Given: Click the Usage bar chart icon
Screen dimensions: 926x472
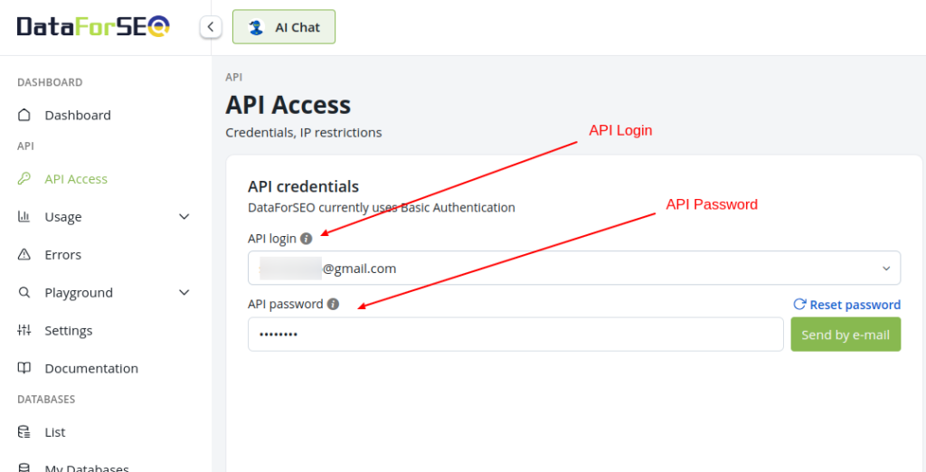Looking at the screenshot, I should coord(24,216).
